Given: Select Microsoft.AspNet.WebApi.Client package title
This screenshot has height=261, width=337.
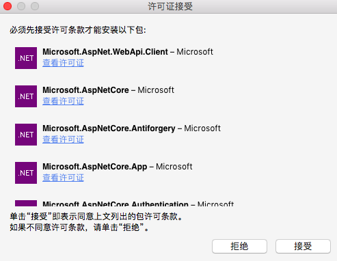Looking at the screenshot, I should click(105, 52).
